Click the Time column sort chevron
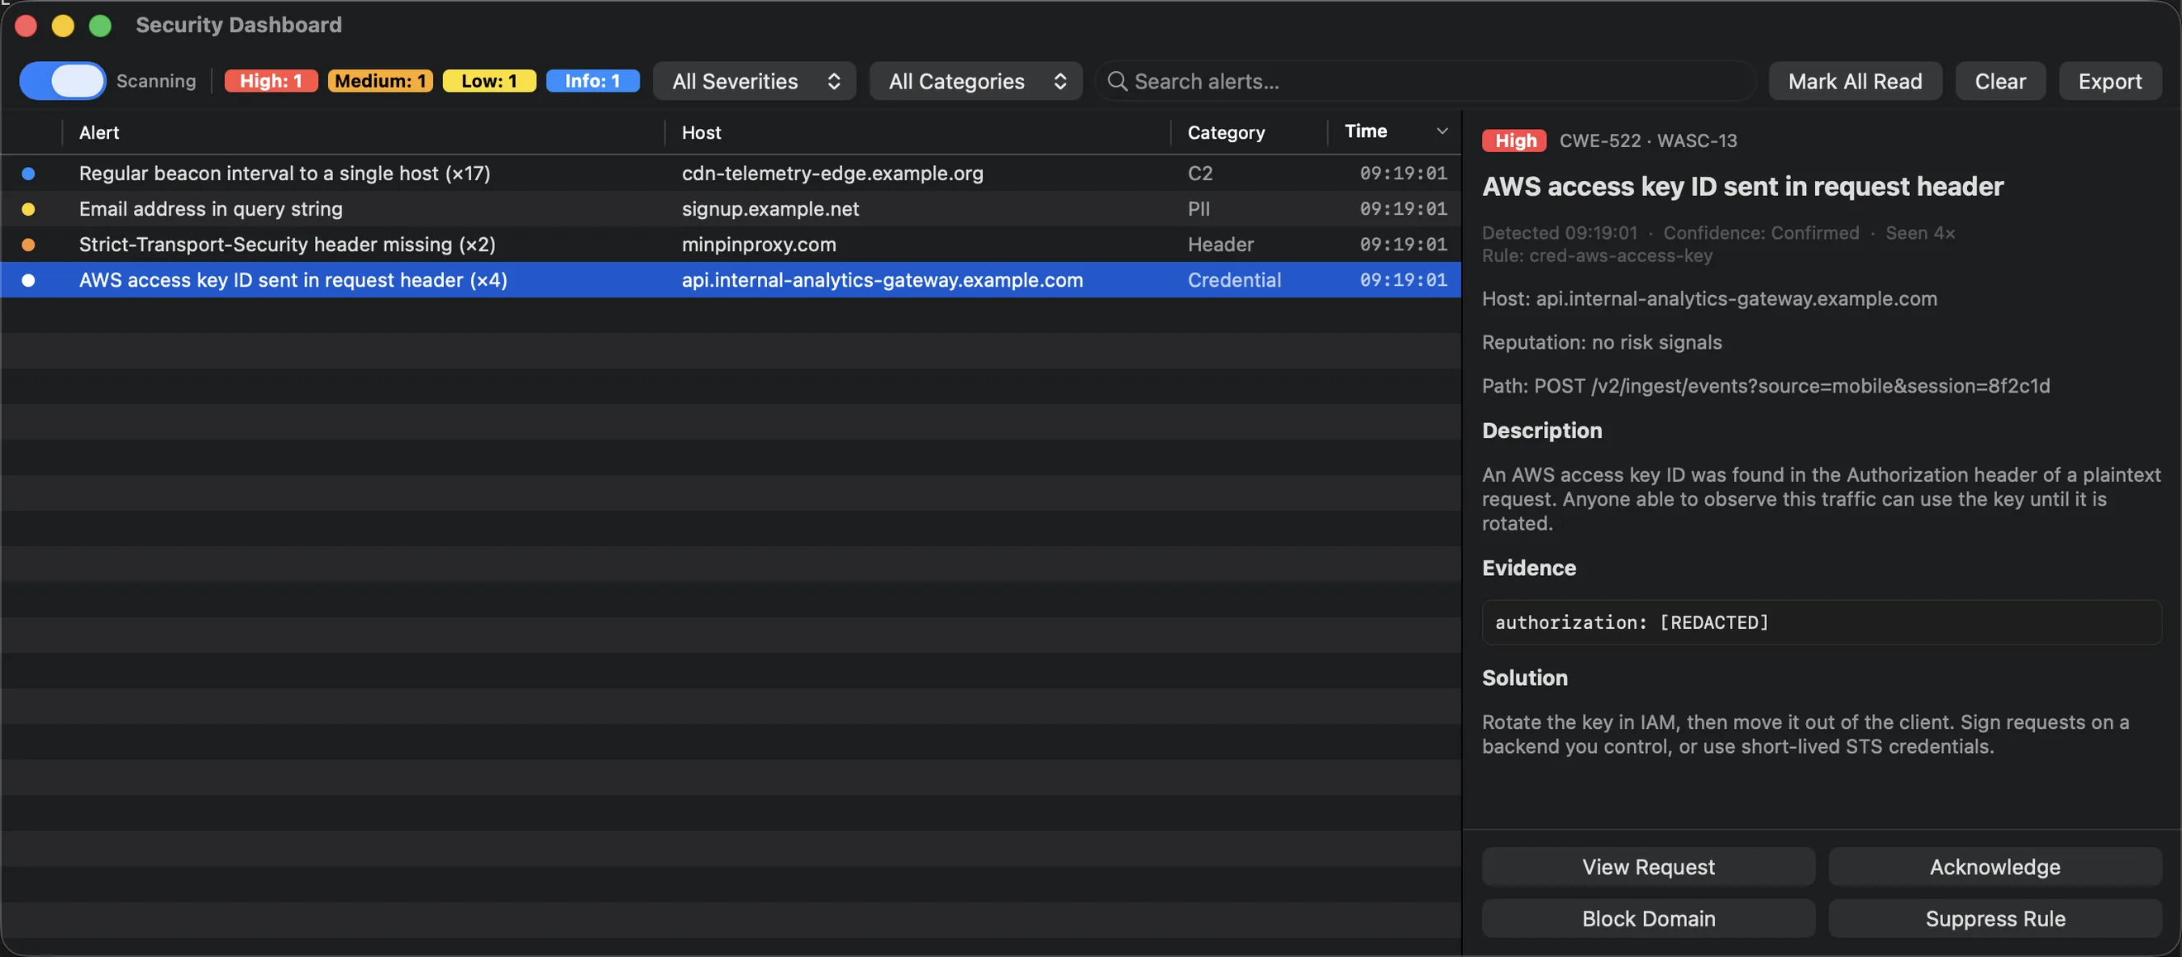Viewport: 2182px width, 957px height. pos(1441,131)
